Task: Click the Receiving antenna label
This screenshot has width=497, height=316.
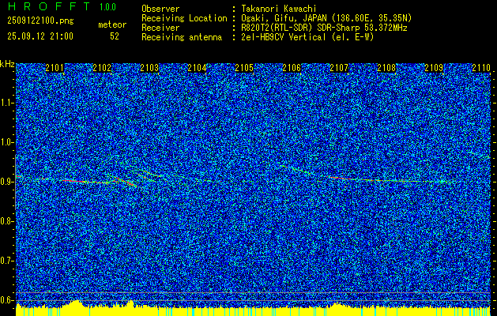Action: (182, 37)
